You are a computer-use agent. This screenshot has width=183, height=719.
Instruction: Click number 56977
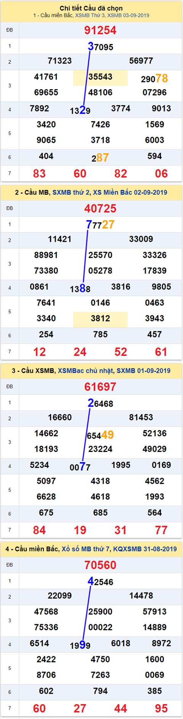point(141,61)
